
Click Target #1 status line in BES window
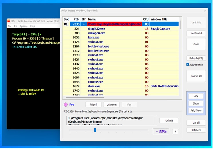(27, 34)
